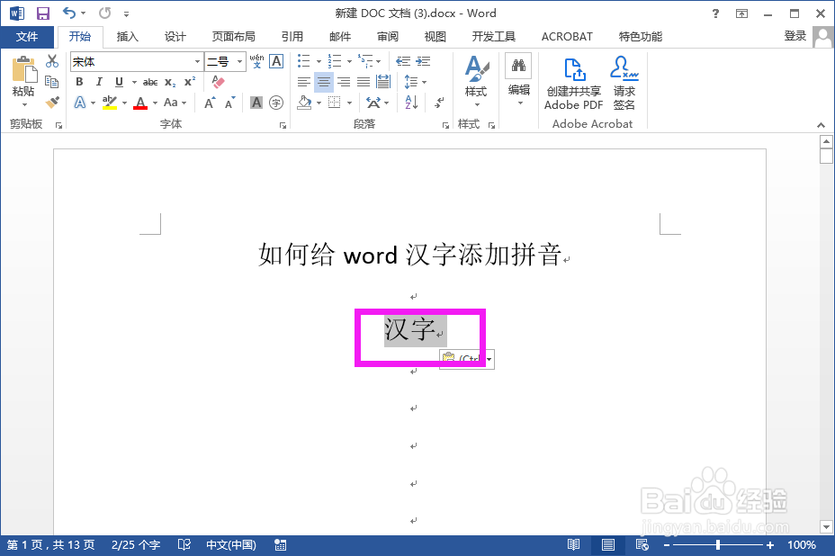Open the File tab
The height and width of the screenshot is (556, 835).
[x=27, y=37]
